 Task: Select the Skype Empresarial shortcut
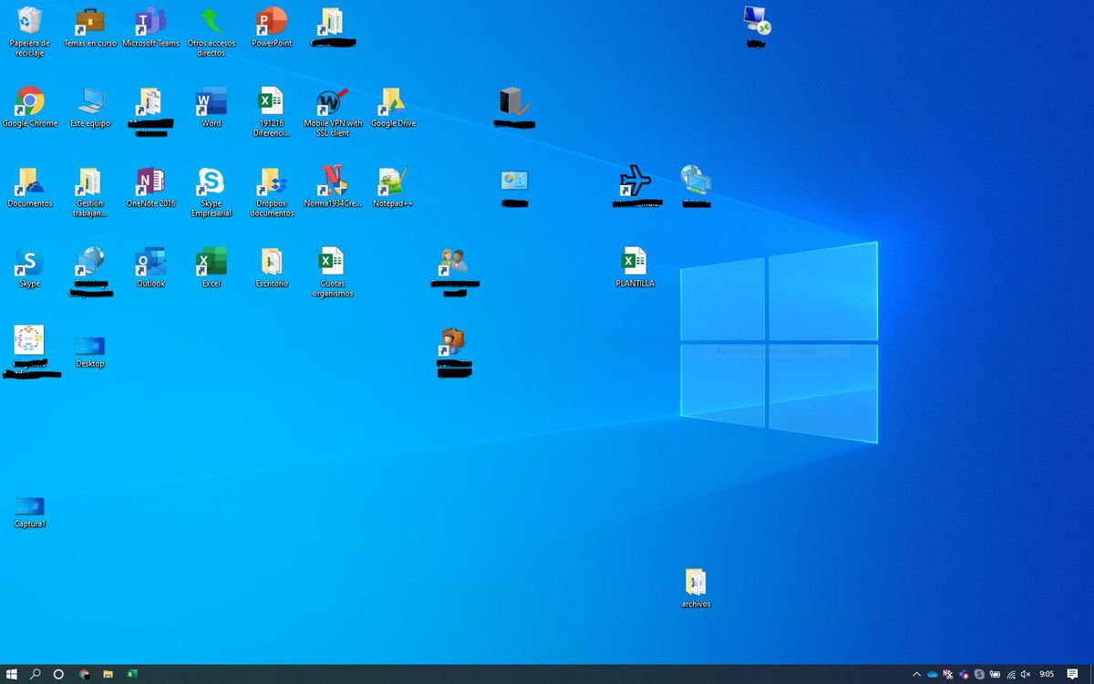(x=212, y=192)
